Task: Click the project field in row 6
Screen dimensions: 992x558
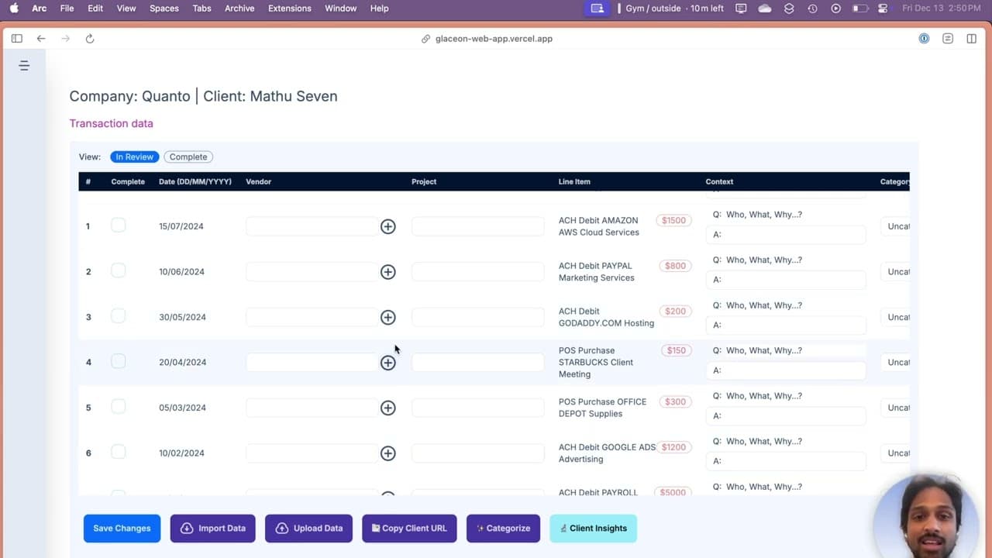Action: coord(478,453)
